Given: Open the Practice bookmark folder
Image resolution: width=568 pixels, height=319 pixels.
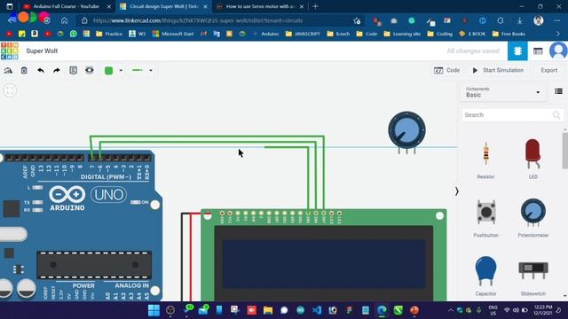Looking at the screenshot, I should [109, 34].
